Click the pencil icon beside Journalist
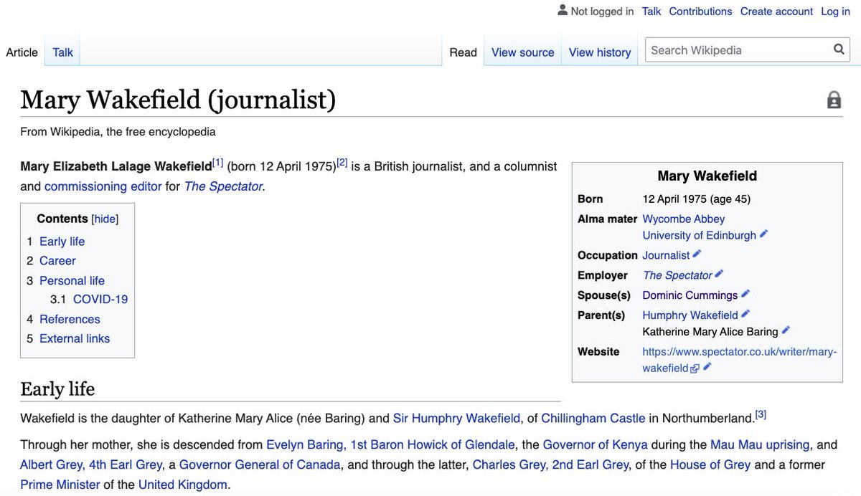The image size is (861, 496). (697, 254)
